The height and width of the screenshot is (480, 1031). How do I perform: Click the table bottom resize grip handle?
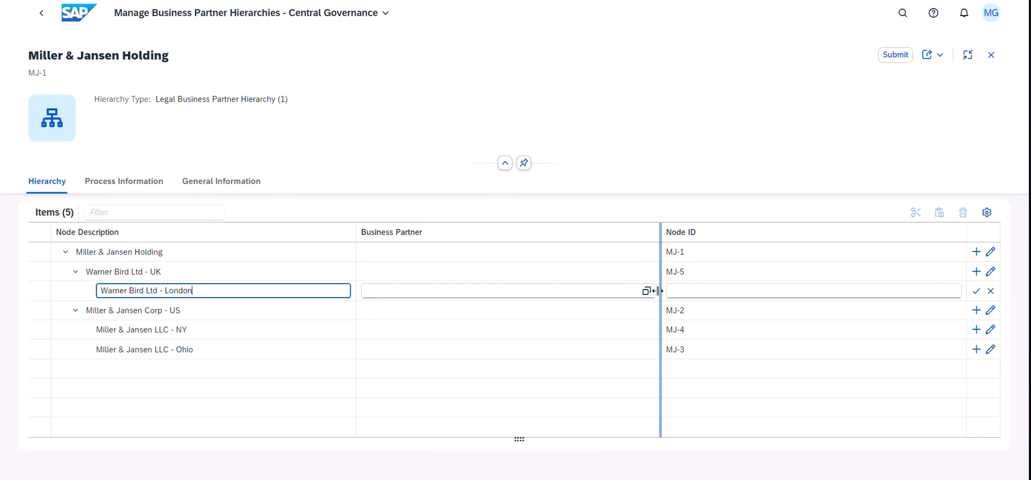pyautogui.click(x=519, y=439)
